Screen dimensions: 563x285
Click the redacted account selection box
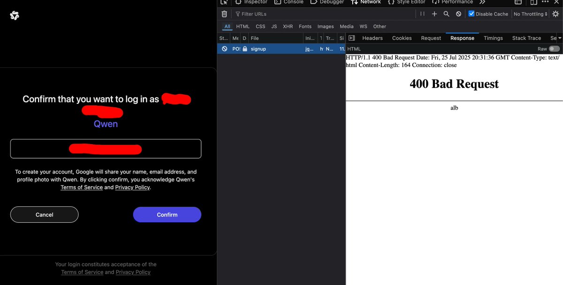(x=106, y=149)
